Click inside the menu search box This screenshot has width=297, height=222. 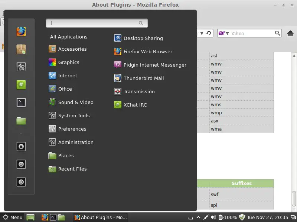[97, 23]
